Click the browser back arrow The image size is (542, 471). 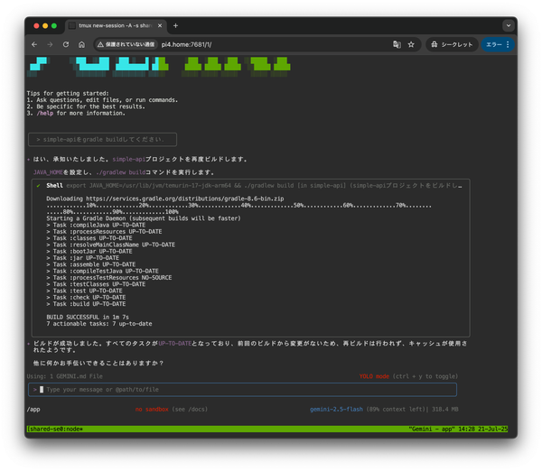35,43
